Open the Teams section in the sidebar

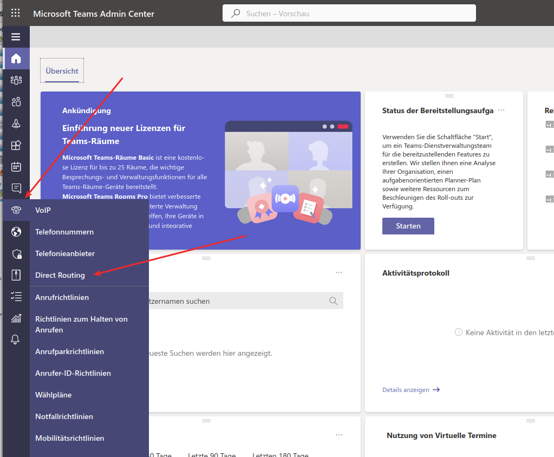coord(16,80)
